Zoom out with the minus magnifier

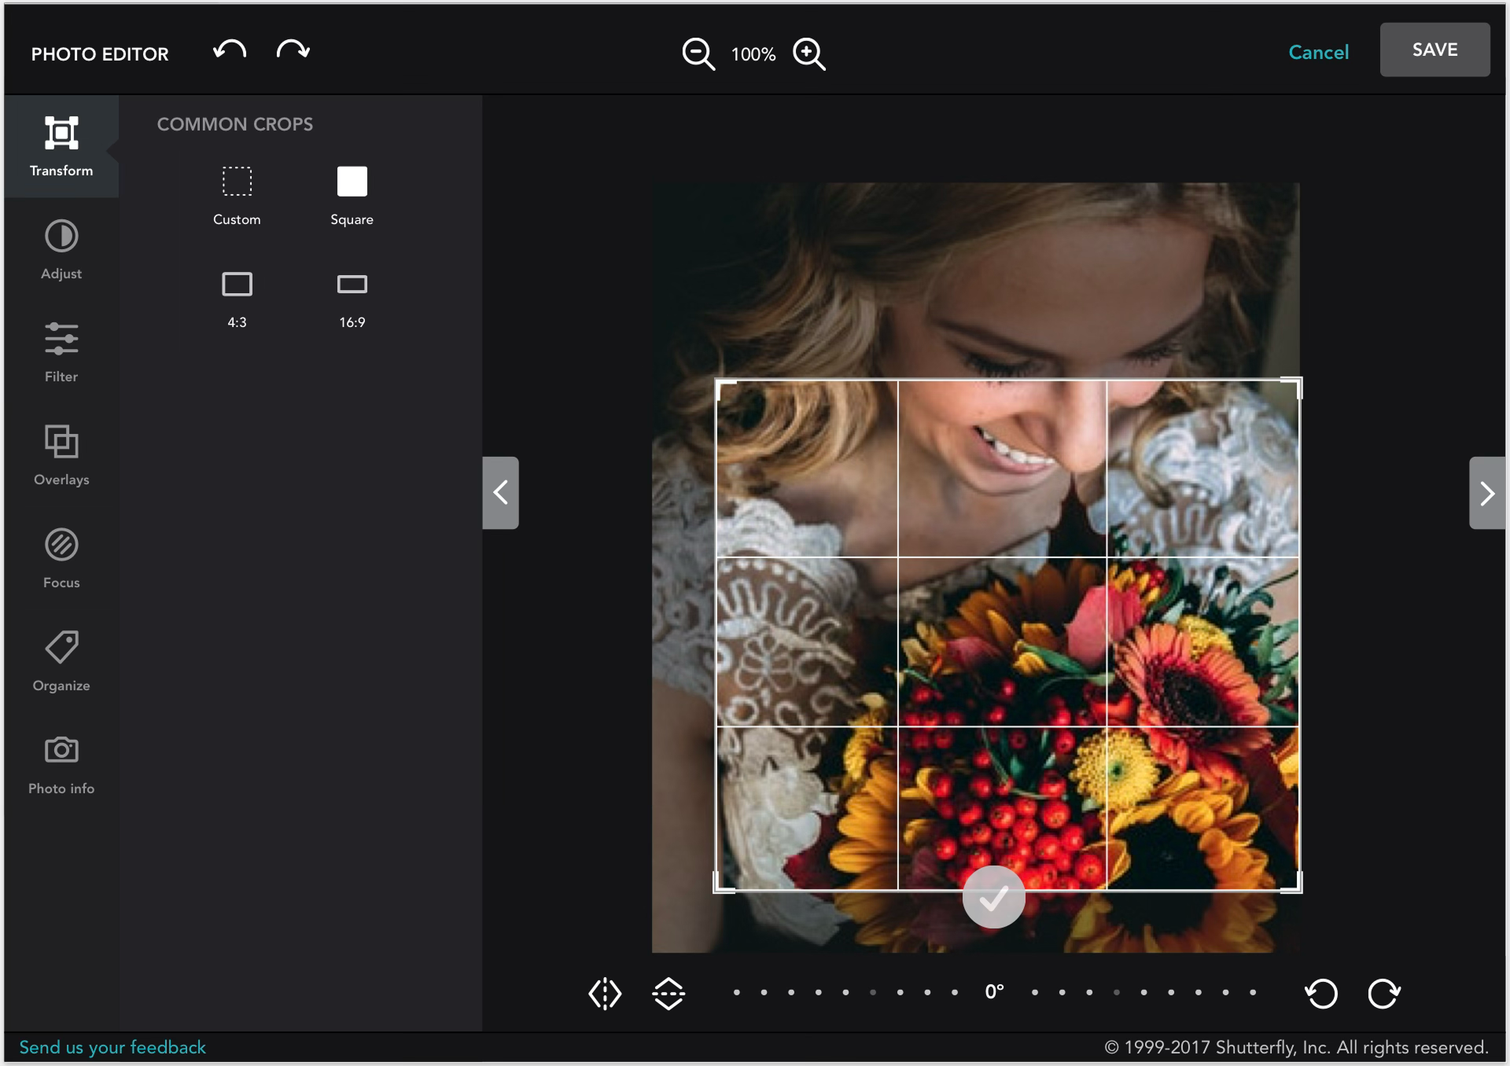coord(698,53)
